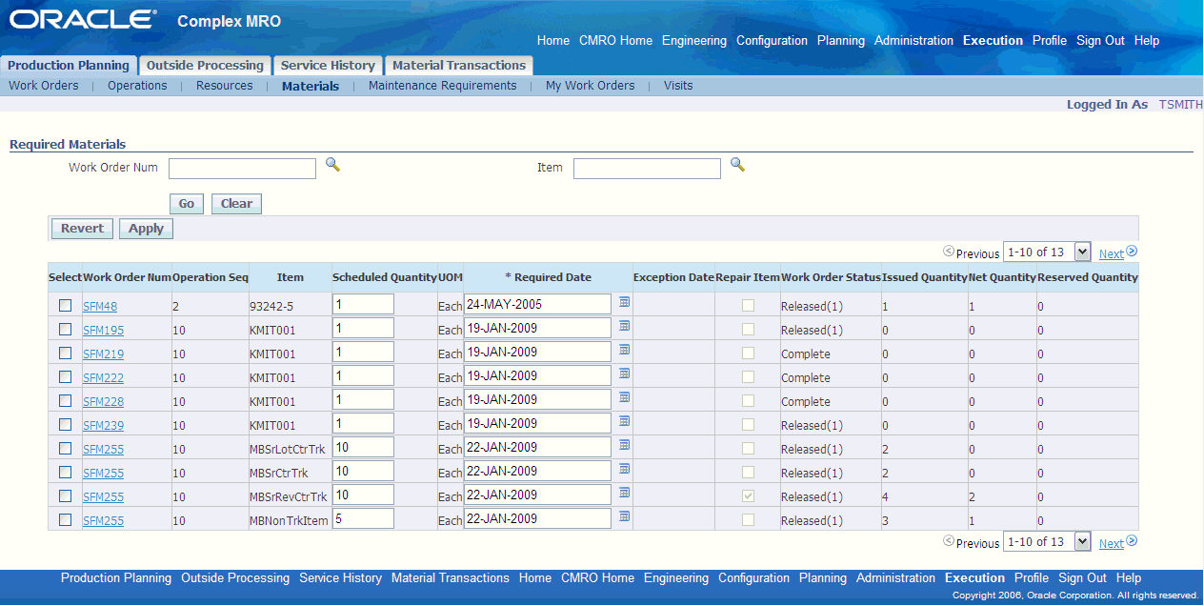Open bottom 1-10 of 13 pagination dropdown
1204x606 pixels.
1047,541
